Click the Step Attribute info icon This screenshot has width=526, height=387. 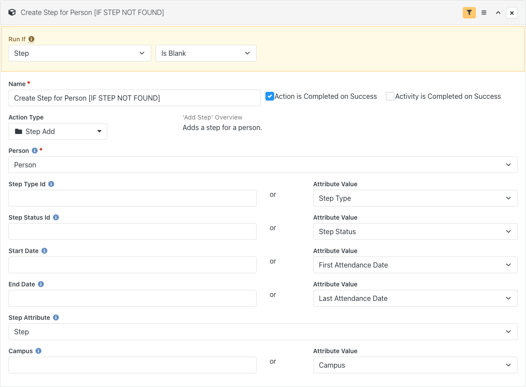point(56,317)
